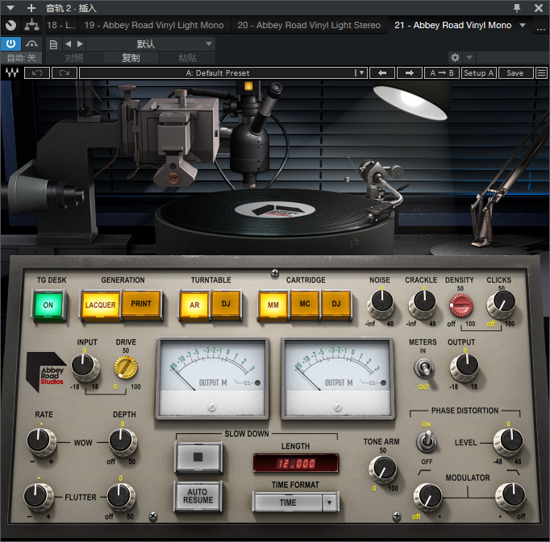Click the Clicks knob
Screen dimensions: 550x542
[501, 304]
